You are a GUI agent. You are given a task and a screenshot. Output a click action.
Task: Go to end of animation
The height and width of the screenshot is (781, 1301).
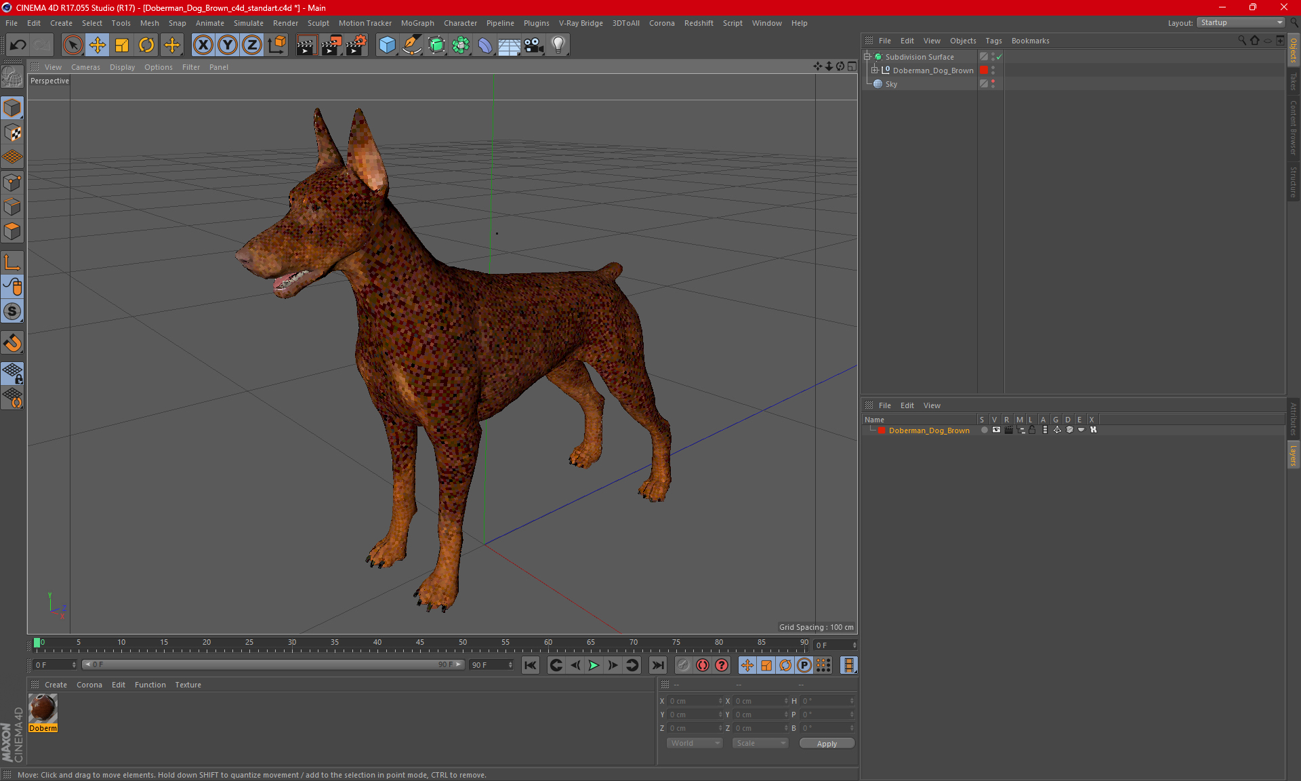(x=657, y=665)
